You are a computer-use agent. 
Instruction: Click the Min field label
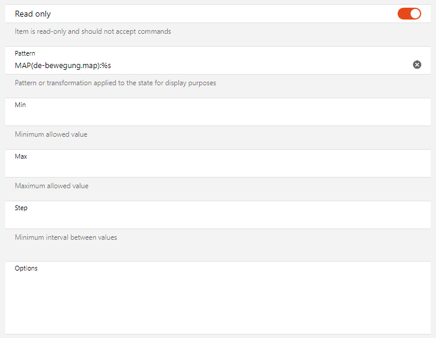[20, 105]
